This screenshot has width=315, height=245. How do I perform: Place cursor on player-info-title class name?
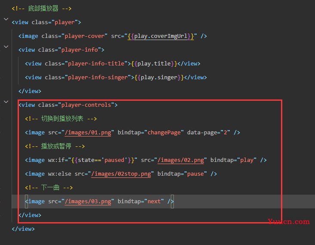96,64
